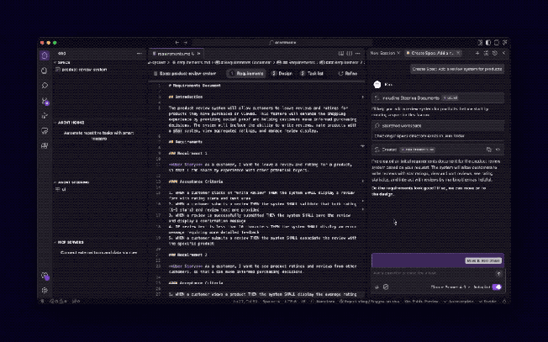Collapse the MCP SERVERS section

click(x=71, y=242)
